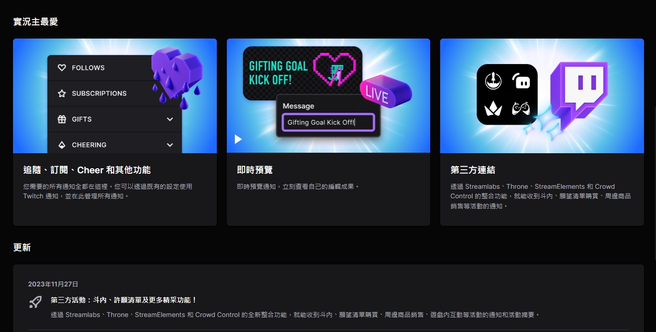Click the Message input with Gifting Goal text

tap(328, 122)
